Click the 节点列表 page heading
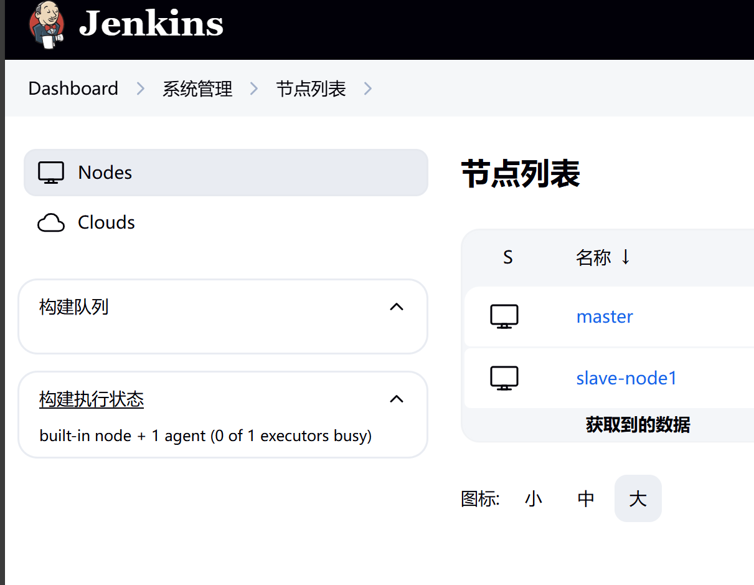This screenshot has width=754, height=585. [521, 173]
